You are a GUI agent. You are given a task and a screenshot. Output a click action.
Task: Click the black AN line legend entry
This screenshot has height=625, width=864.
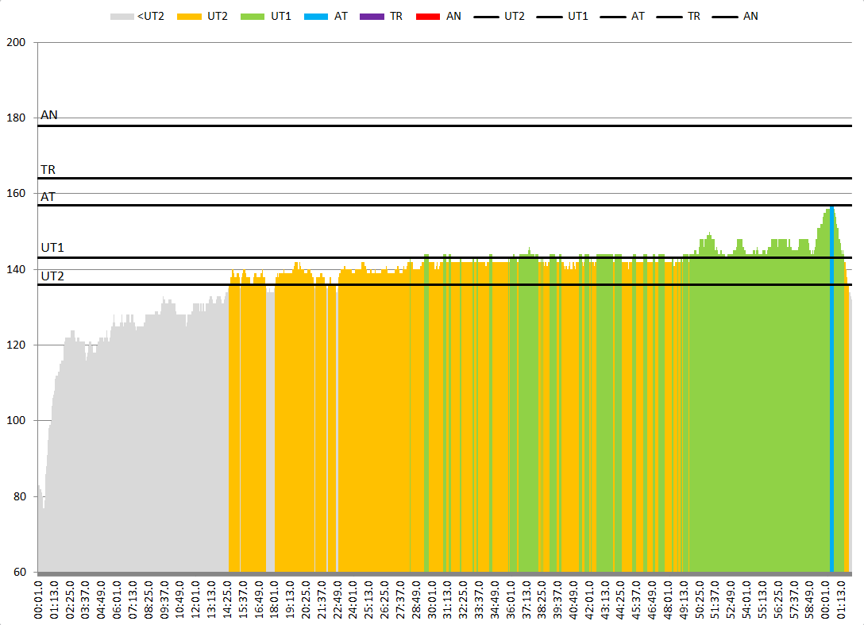(726, 16)
